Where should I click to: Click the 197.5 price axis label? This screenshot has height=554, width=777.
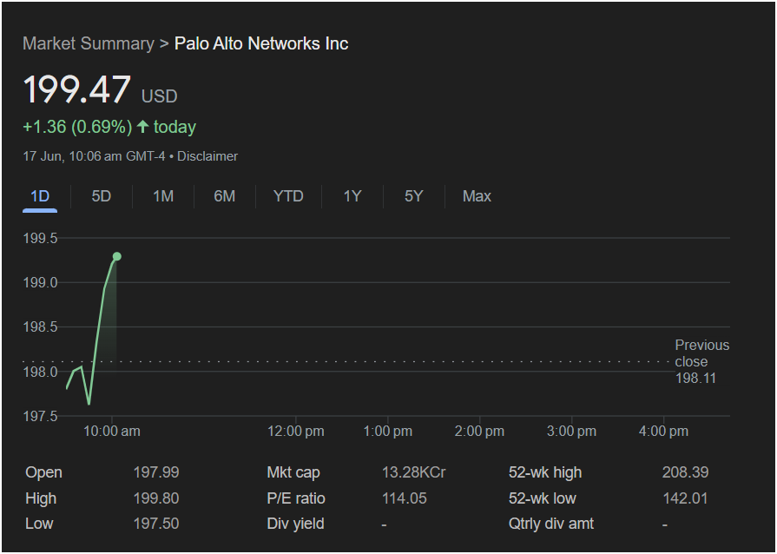40,416
